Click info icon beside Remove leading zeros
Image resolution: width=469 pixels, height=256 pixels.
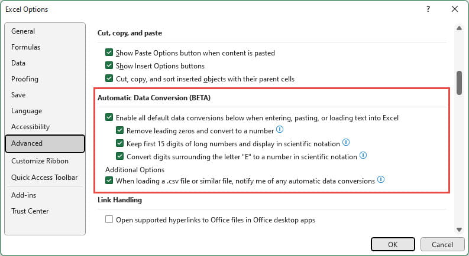[281, 130]
